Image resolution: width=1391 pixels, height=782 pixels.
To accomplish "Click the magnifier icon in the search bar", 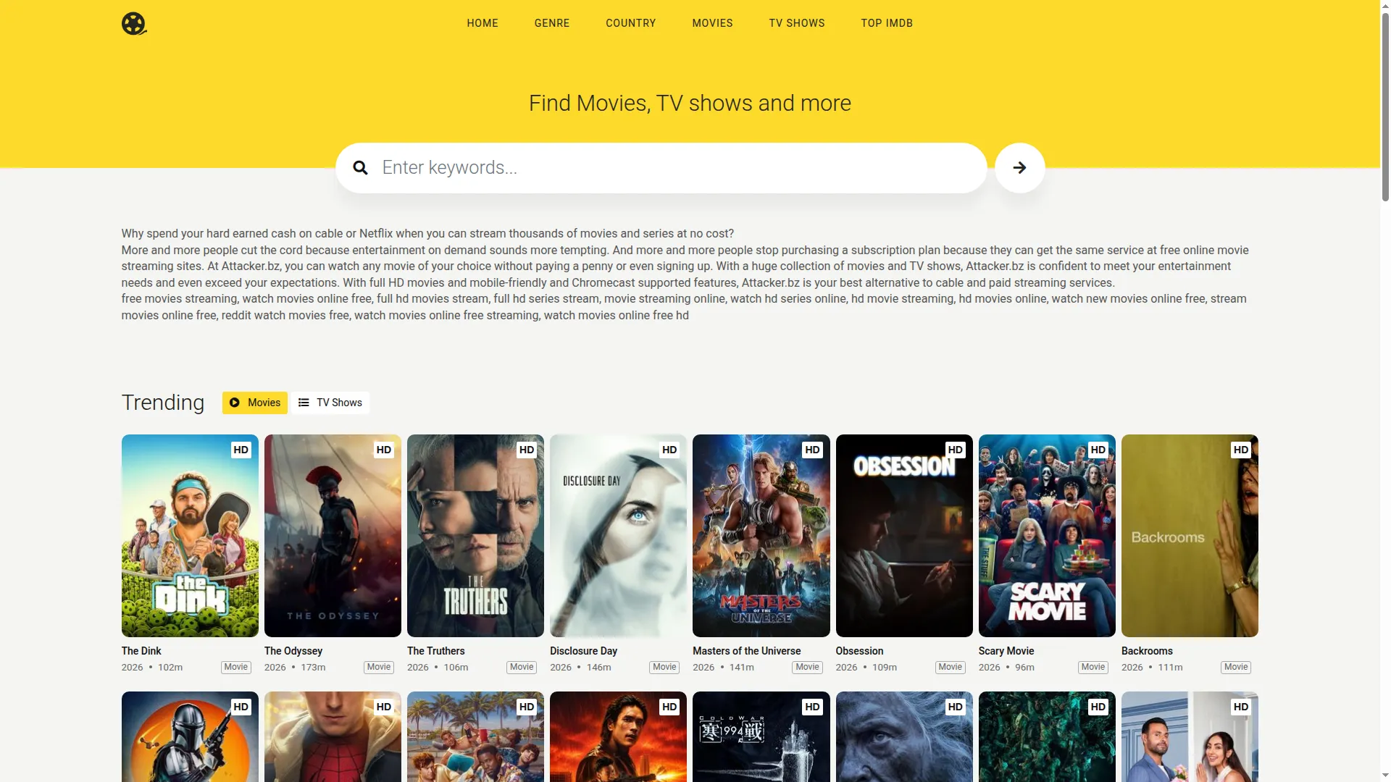I will pos(360,168).
